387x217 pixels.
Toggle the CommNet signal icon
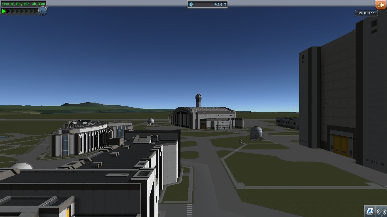(x=381, y=211)
